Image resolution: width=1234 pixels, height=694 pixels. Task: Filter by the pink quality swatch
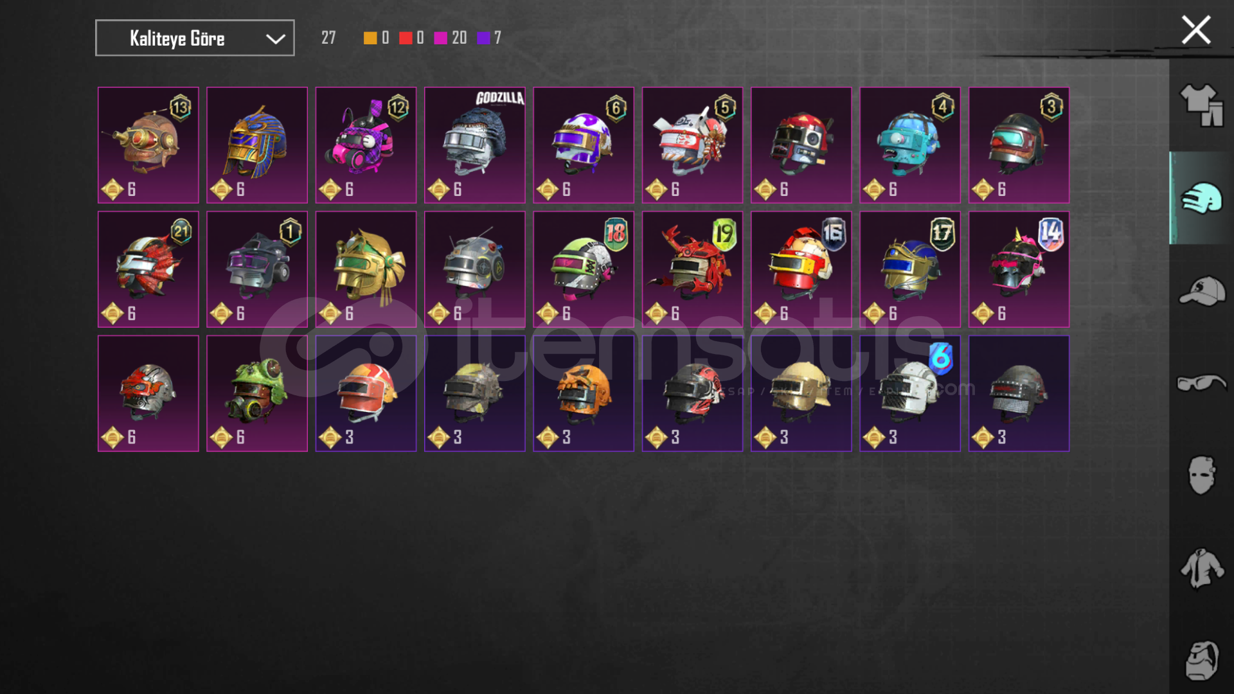440,38
